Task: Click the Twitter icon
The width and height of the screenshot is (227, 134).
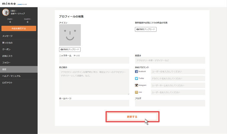Action: [x=137, y=78]
